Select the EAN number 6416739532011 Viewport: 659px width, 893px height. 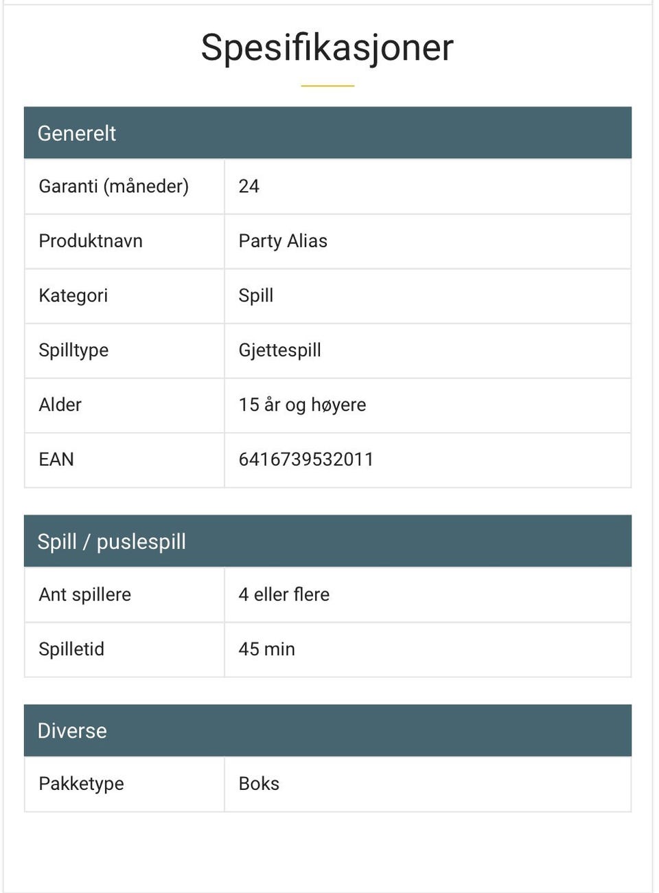coord(306,460)
